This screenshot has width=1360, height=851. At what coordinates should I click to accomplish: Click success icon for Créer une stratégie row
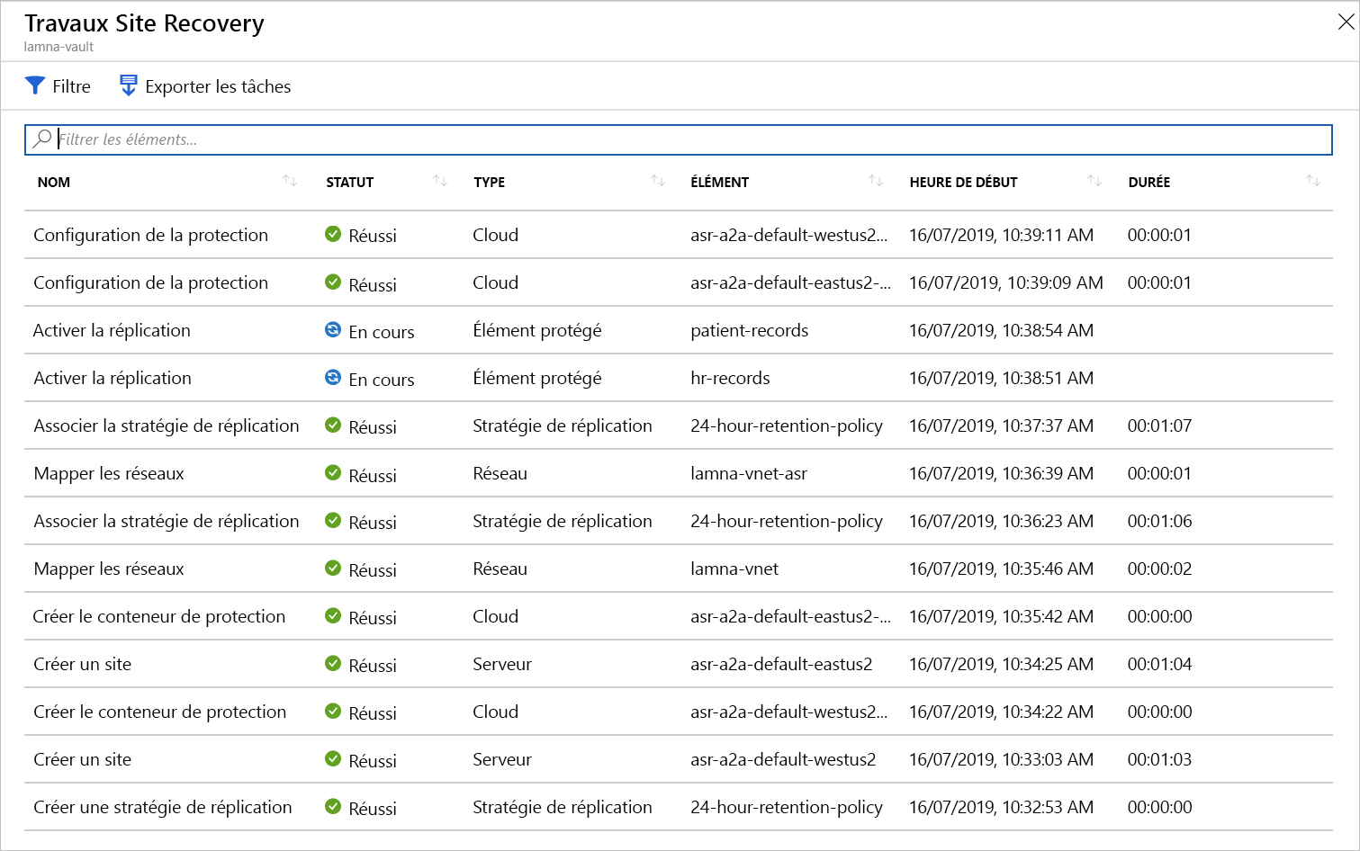point(333,806)
